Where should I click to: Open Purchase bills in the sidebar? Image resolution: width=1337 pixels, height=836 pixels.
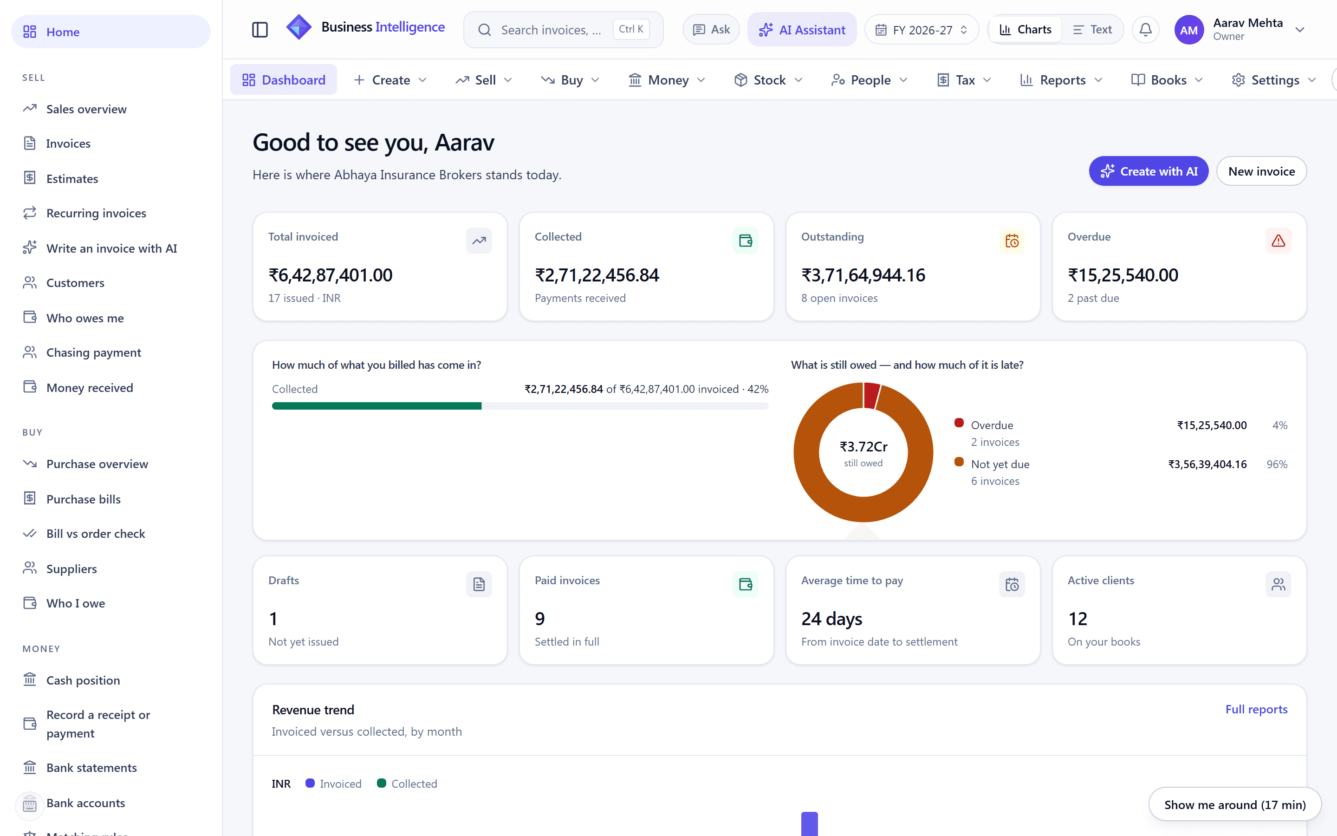point(110,499)
